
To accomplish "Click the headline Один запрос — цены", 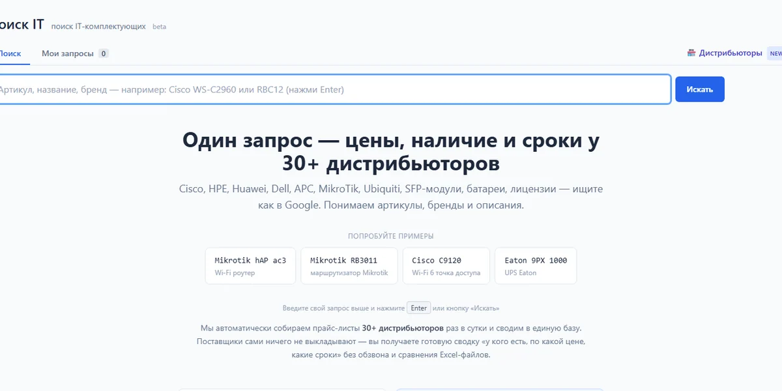I will point(391,151).
